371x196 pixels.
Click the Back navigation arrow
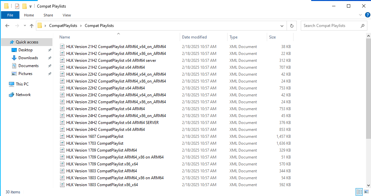coord(8,26)
